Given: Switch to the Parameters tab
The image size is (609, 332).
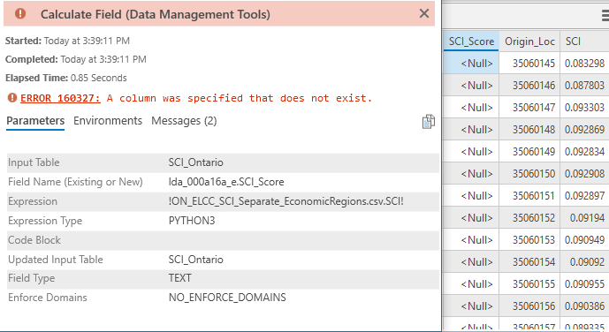Looking at the screenshot, I should tap(35, 121).
